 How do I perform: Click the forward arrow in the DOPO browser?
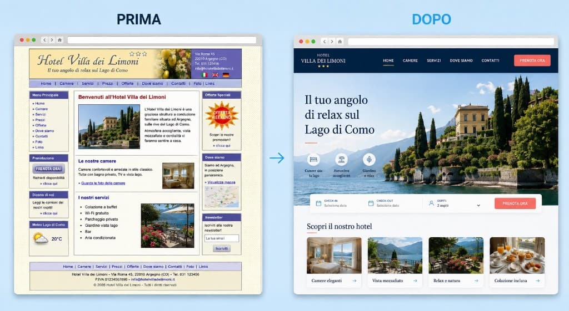click(332, 41)
